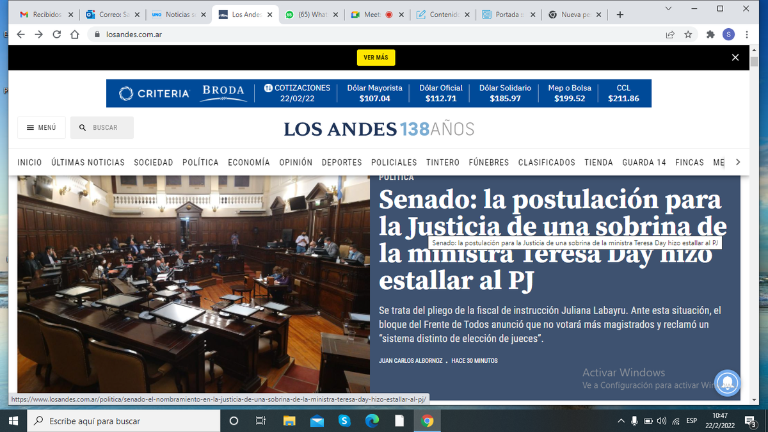Viewport: 768px width, 432px height.
Task: Click the BUSCAR search field
Action: (x=102, y=127)
